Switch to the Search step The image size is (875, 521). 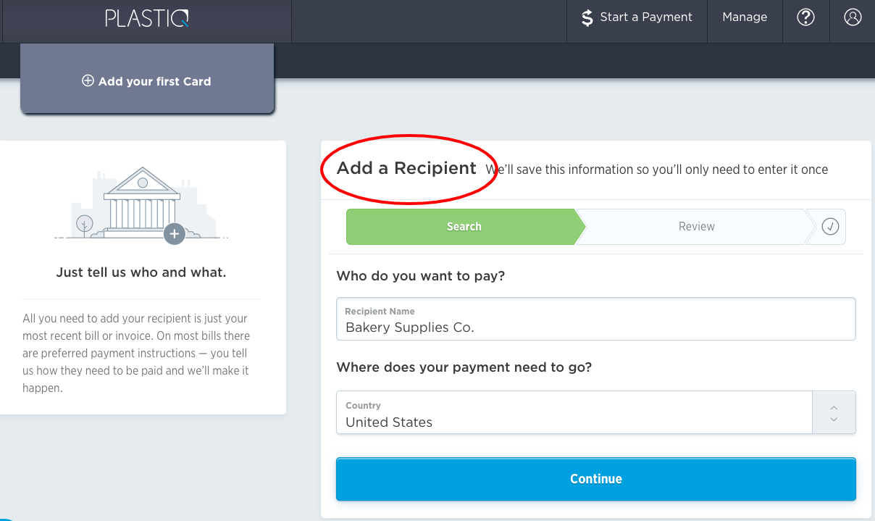[x=464, y=227]
